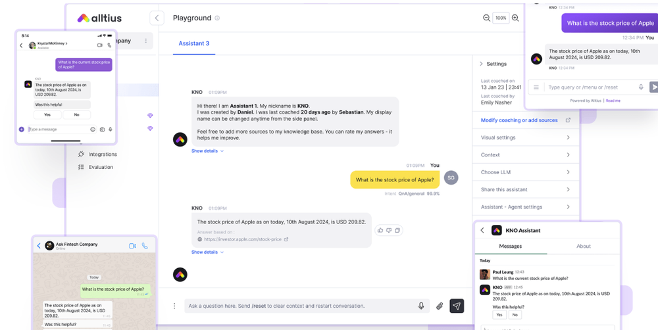Switch to the About tab in KNO Assistant
The height and width of the screenshot is (330, 658).
tap(584, 247)
